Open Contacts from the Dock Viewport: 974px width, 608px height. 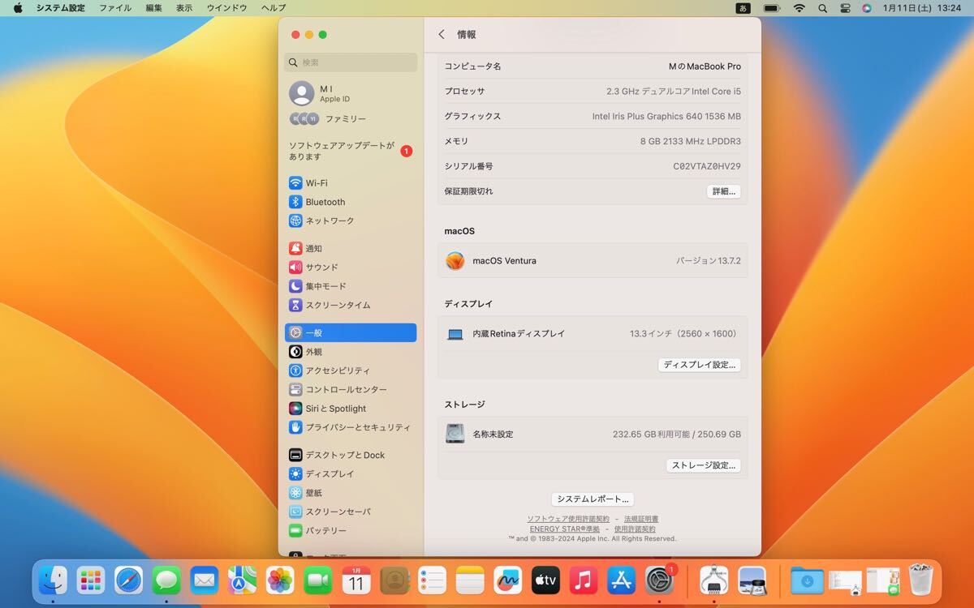[x=394, y=580]
